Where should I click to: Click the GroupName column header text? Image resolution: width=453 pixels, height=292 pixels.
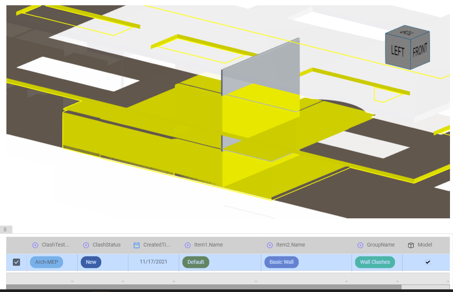tap(381, 245)
